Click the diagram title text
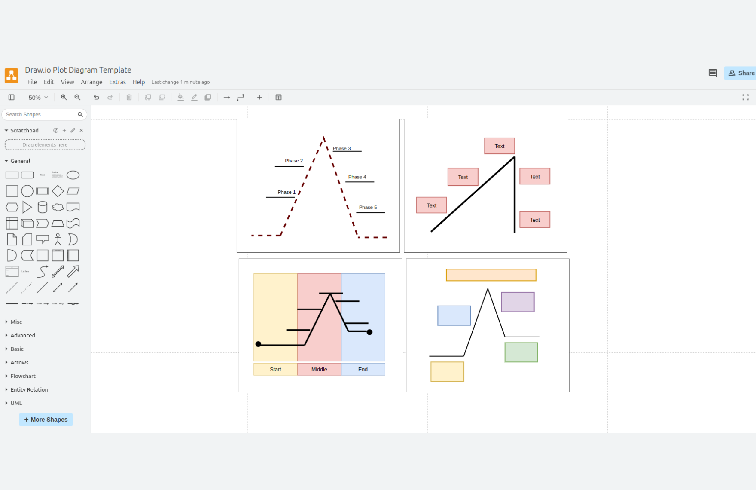 coord(78,70)
